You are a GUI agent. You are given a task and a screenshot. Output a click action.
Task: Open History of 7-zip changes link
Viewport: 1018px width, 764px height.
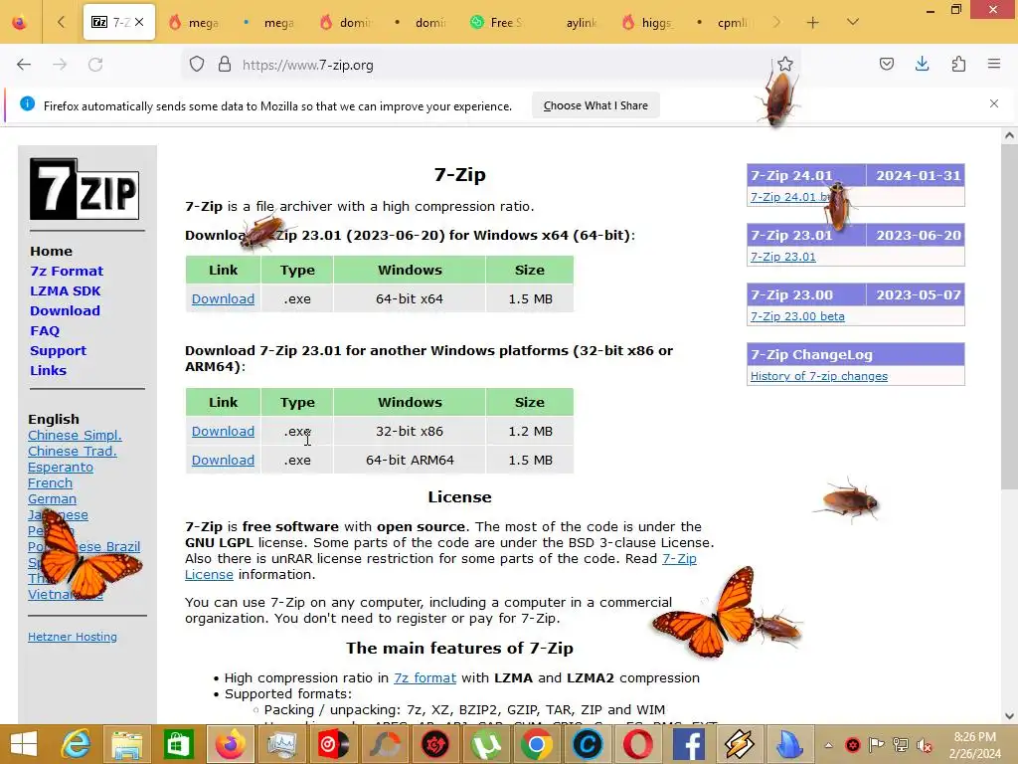[819, 376]
